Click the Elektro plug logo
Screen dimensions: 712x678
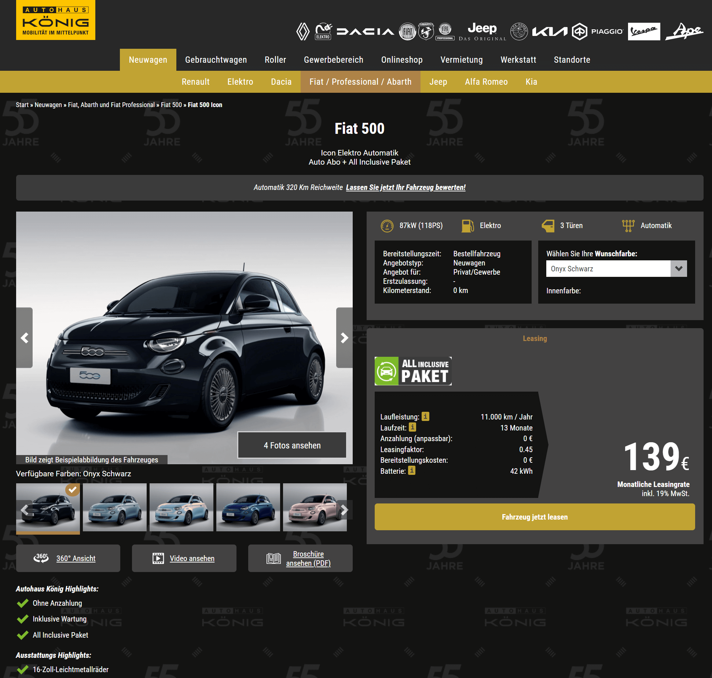click(x=323, y=31)
